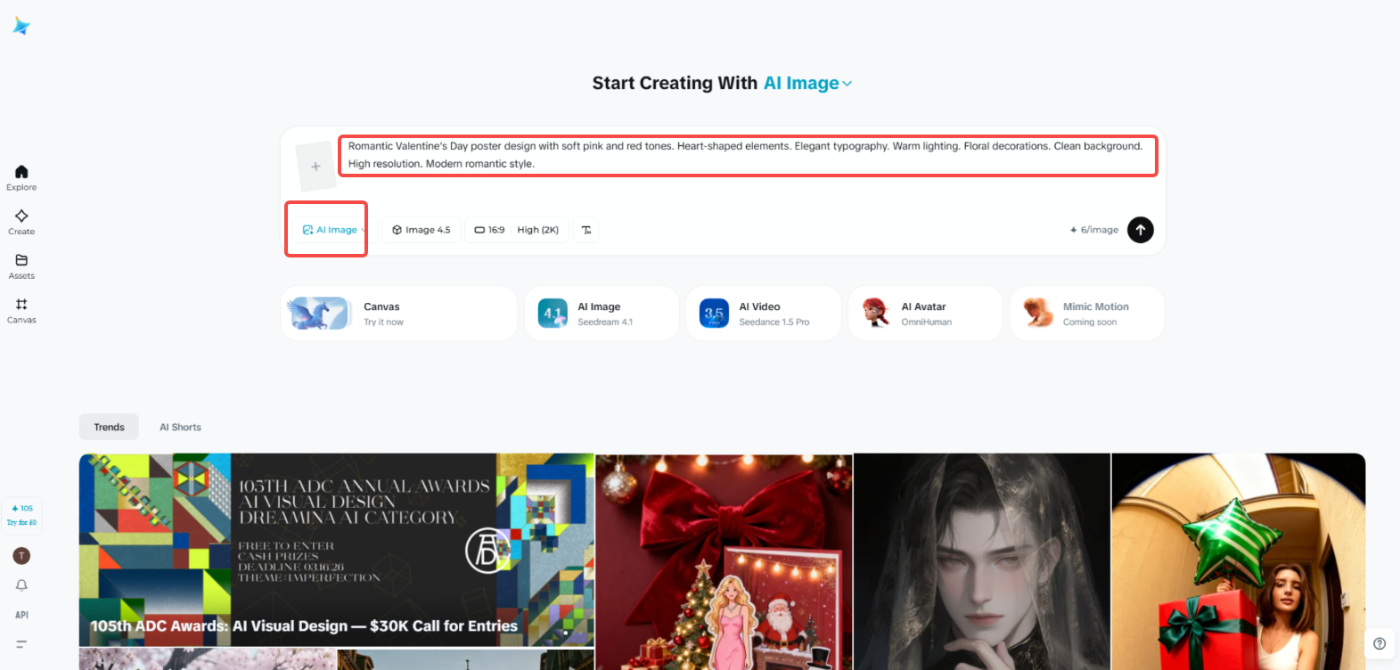Open Canvas from the left sidebar
1400x670 pixels.
click(x=21, y=311)
